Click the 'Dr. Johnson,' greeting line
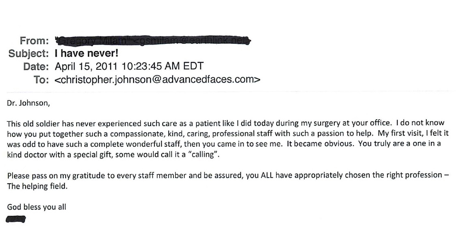Screen dimensions: 471x251 click(28, 103)
